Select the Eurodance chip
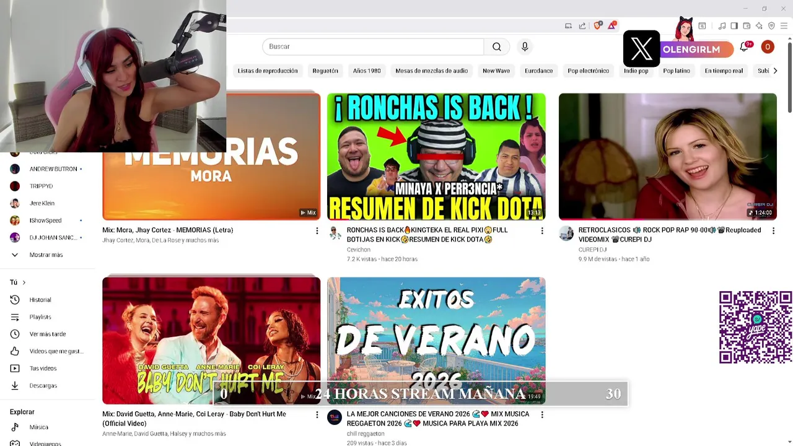This screenshot has height=446, width=793. pyautogui.click(x=538, y=71)
